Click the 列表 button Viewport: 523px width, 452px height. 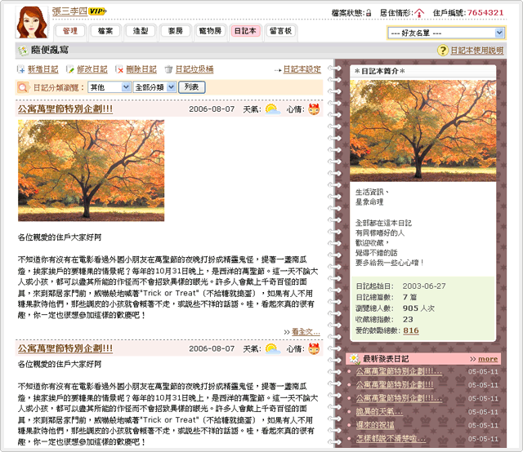pyautogui.click(x=192, y=87)
